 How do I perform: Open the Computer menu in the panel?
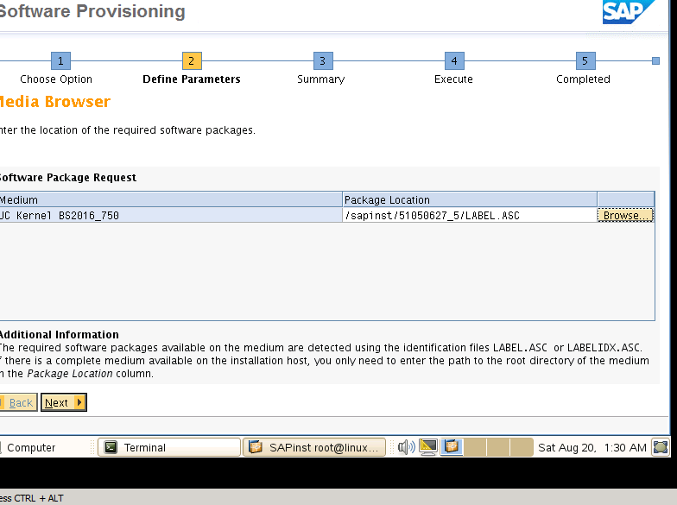pyautogui.click(x=28, y=447)
